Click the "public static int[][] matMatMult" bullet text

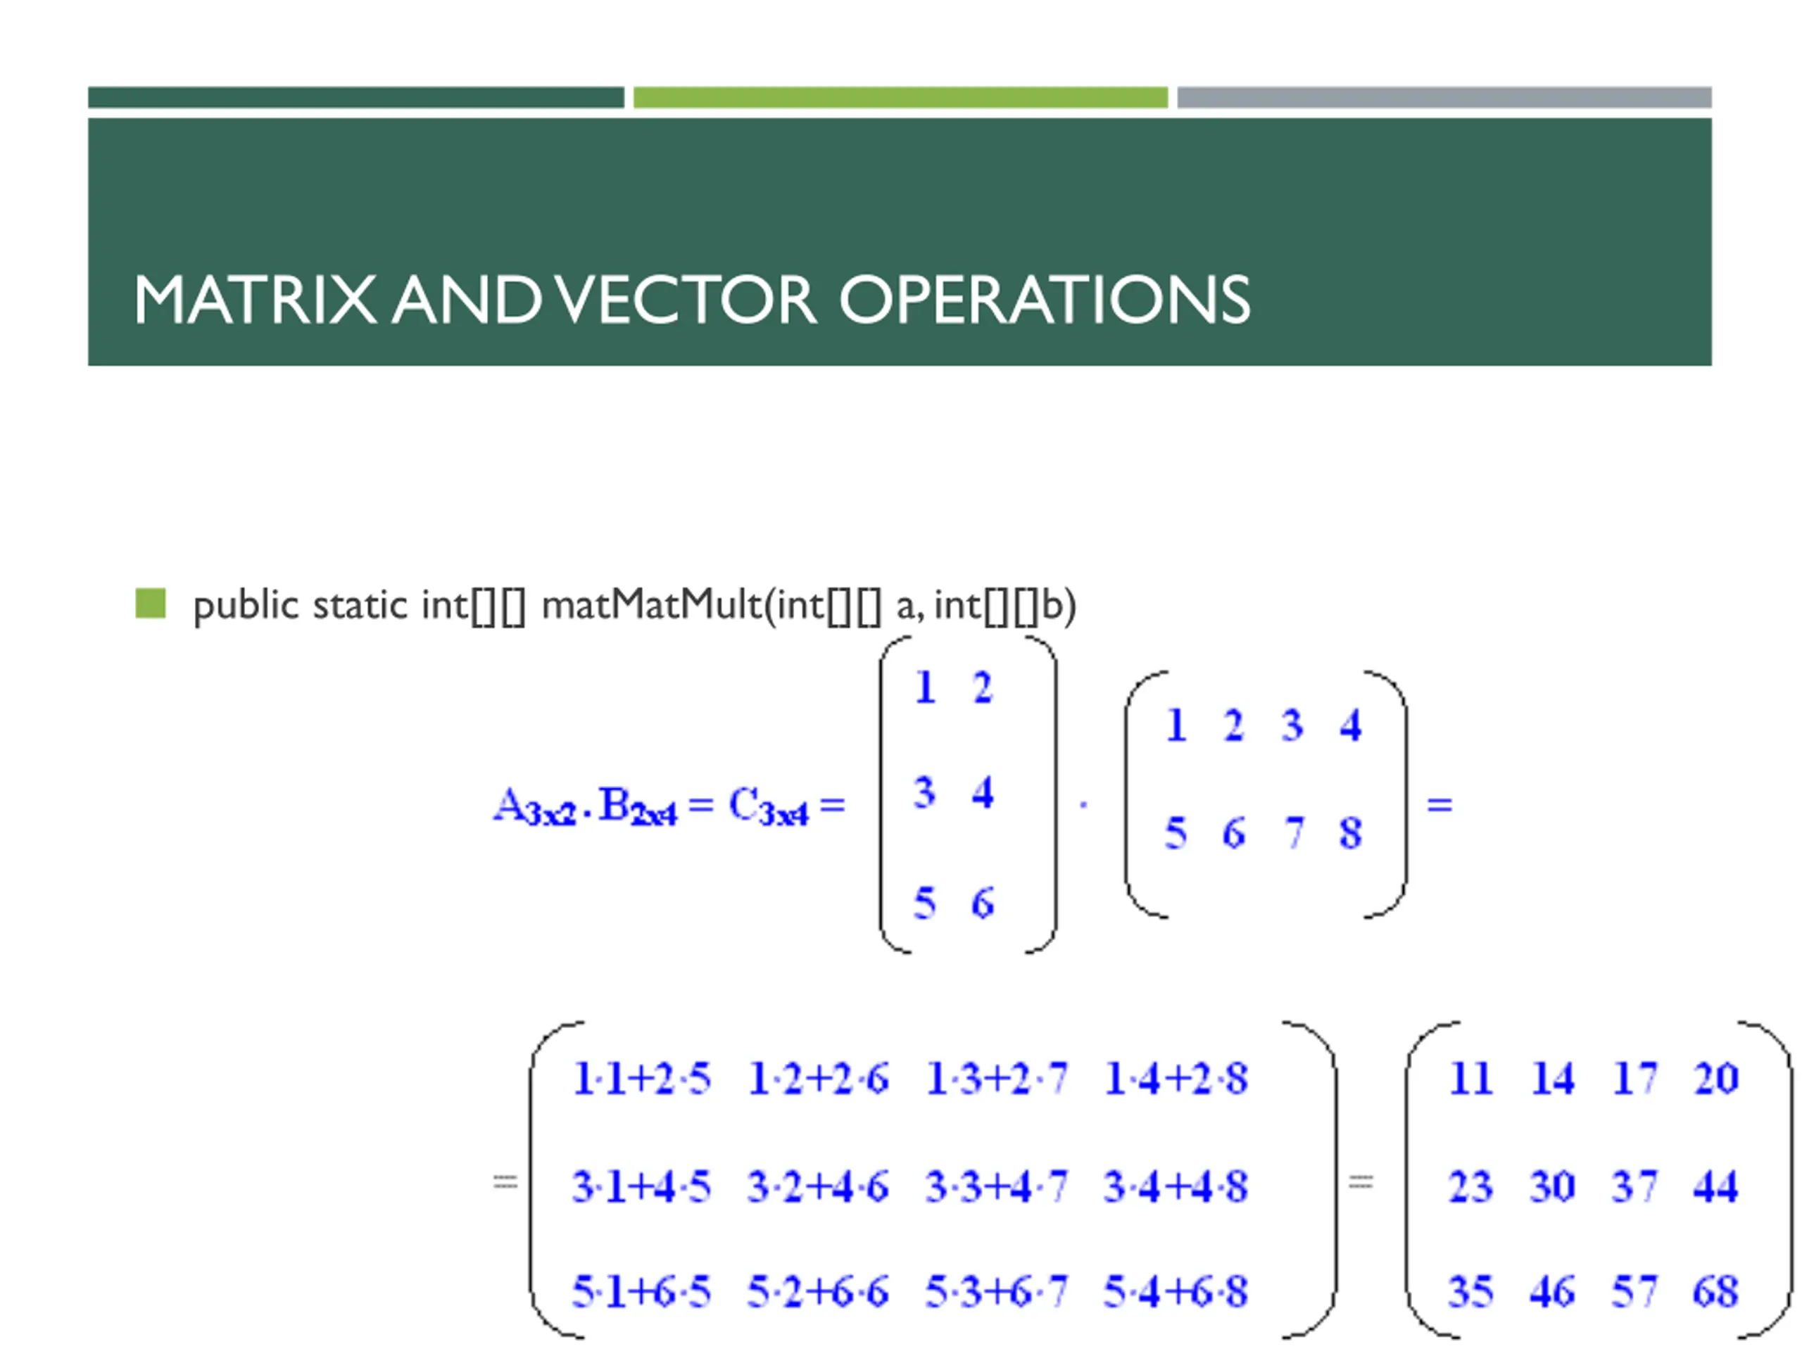point(635,606)
